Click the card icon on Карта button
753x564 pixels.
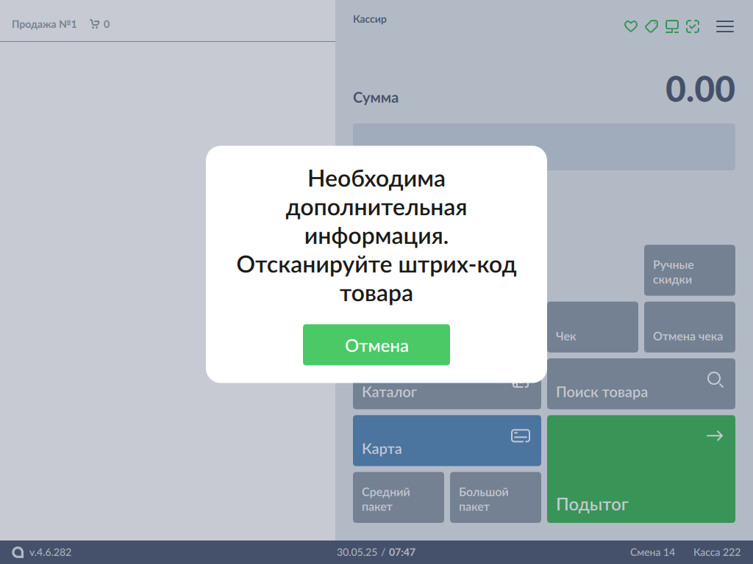[520, 436]
